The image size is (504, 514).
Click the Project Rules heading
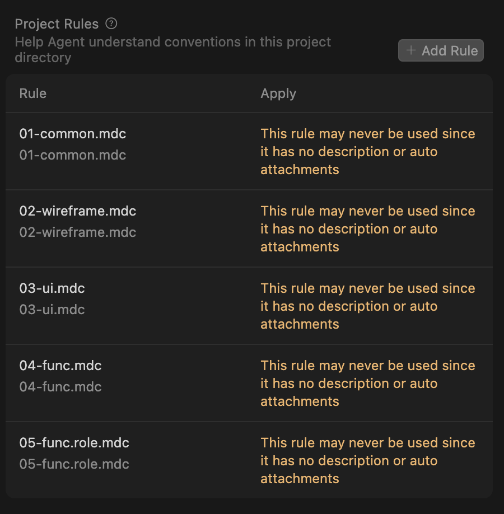coord(57,24)
